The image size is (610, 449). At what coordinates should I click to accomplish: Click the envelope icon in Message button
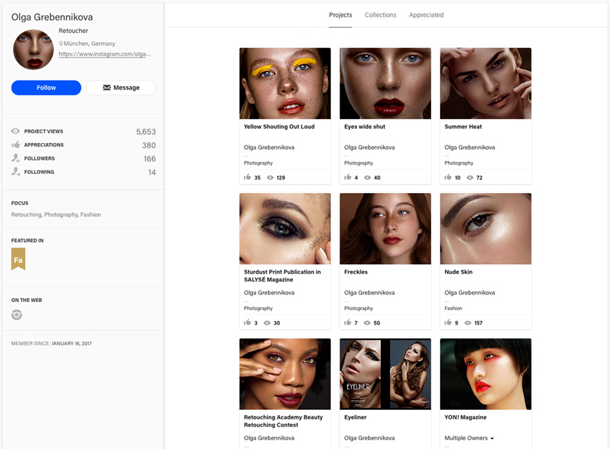[x=106, y=88]
